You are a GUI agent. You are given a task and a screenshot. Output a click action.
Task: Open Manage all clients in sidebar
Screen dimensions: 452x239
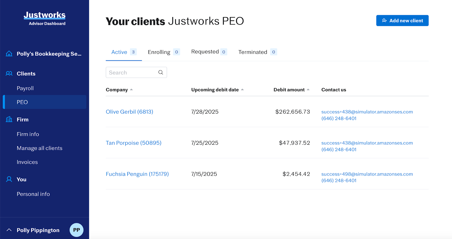coord(40,148)
